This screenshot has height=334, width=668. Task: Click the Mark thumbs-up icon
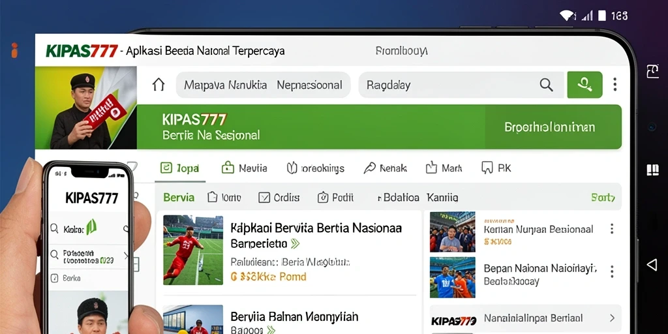[431, 168]
